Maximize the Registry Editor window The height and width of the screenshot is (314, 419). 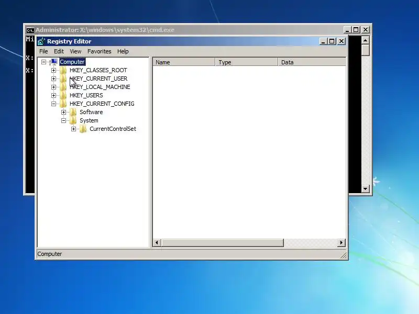[x=332, y=41]
